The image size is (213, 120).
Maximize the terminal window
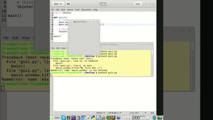tap(147, 44)
